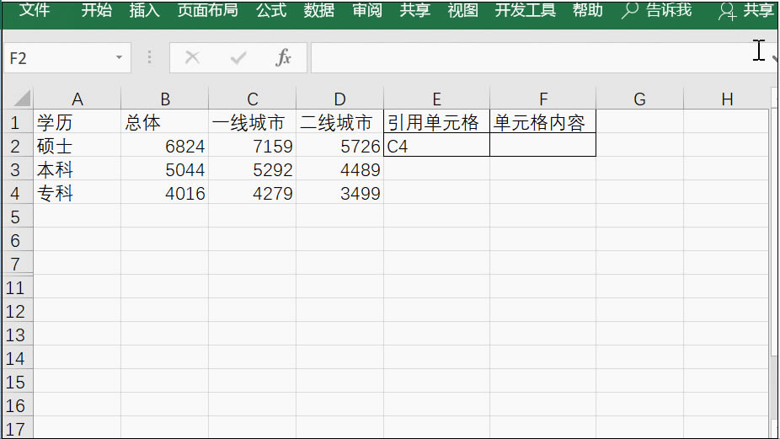Open the 插入 ribbon tab
Viewport: 780px width, 439px height.
(x=144, y=10)
